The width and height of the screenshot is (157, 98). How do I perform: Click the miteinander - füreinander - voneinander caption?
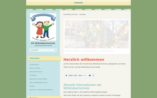click(89, 51)
